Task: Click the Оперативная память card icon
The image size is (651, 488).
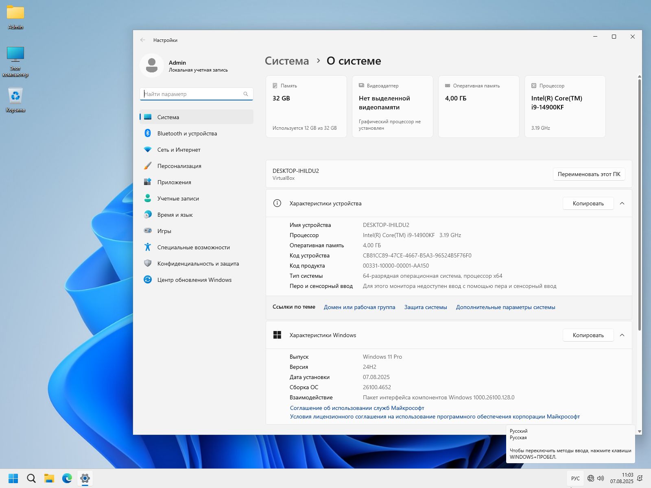Action: click(448, 86)
